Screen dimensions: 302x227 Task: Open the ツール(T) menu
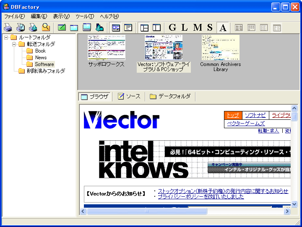[x=85, y=16]
